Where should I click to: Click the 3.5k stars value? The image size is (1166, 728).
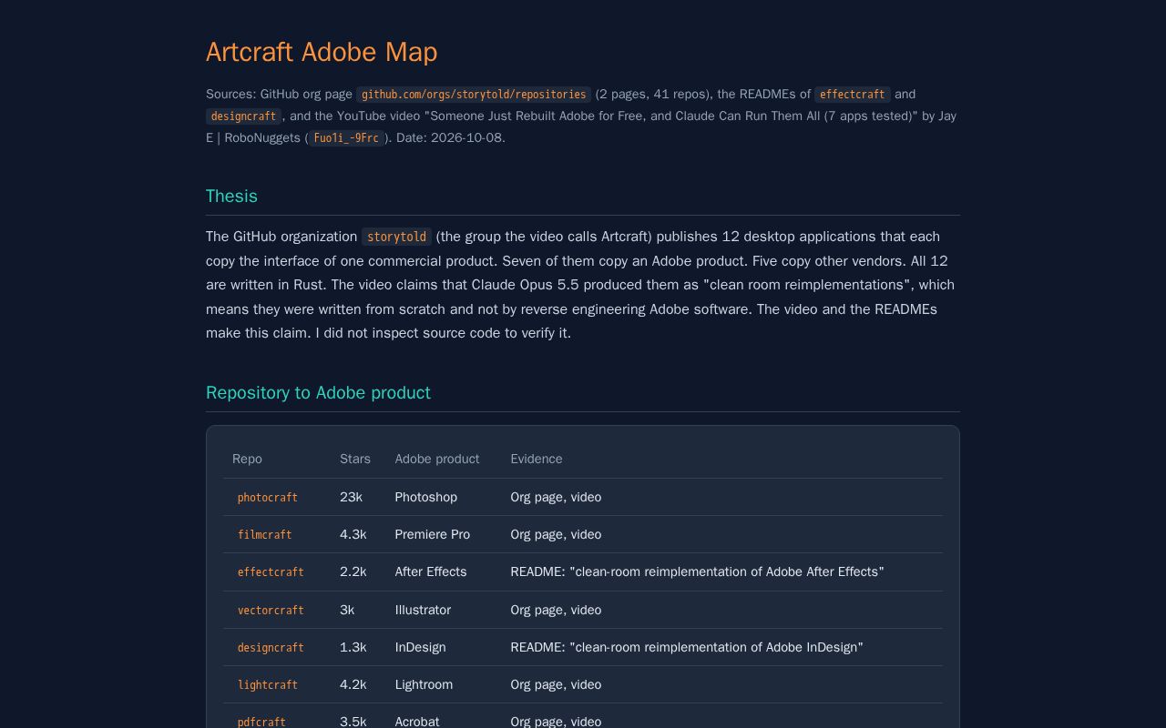[353, 722]
